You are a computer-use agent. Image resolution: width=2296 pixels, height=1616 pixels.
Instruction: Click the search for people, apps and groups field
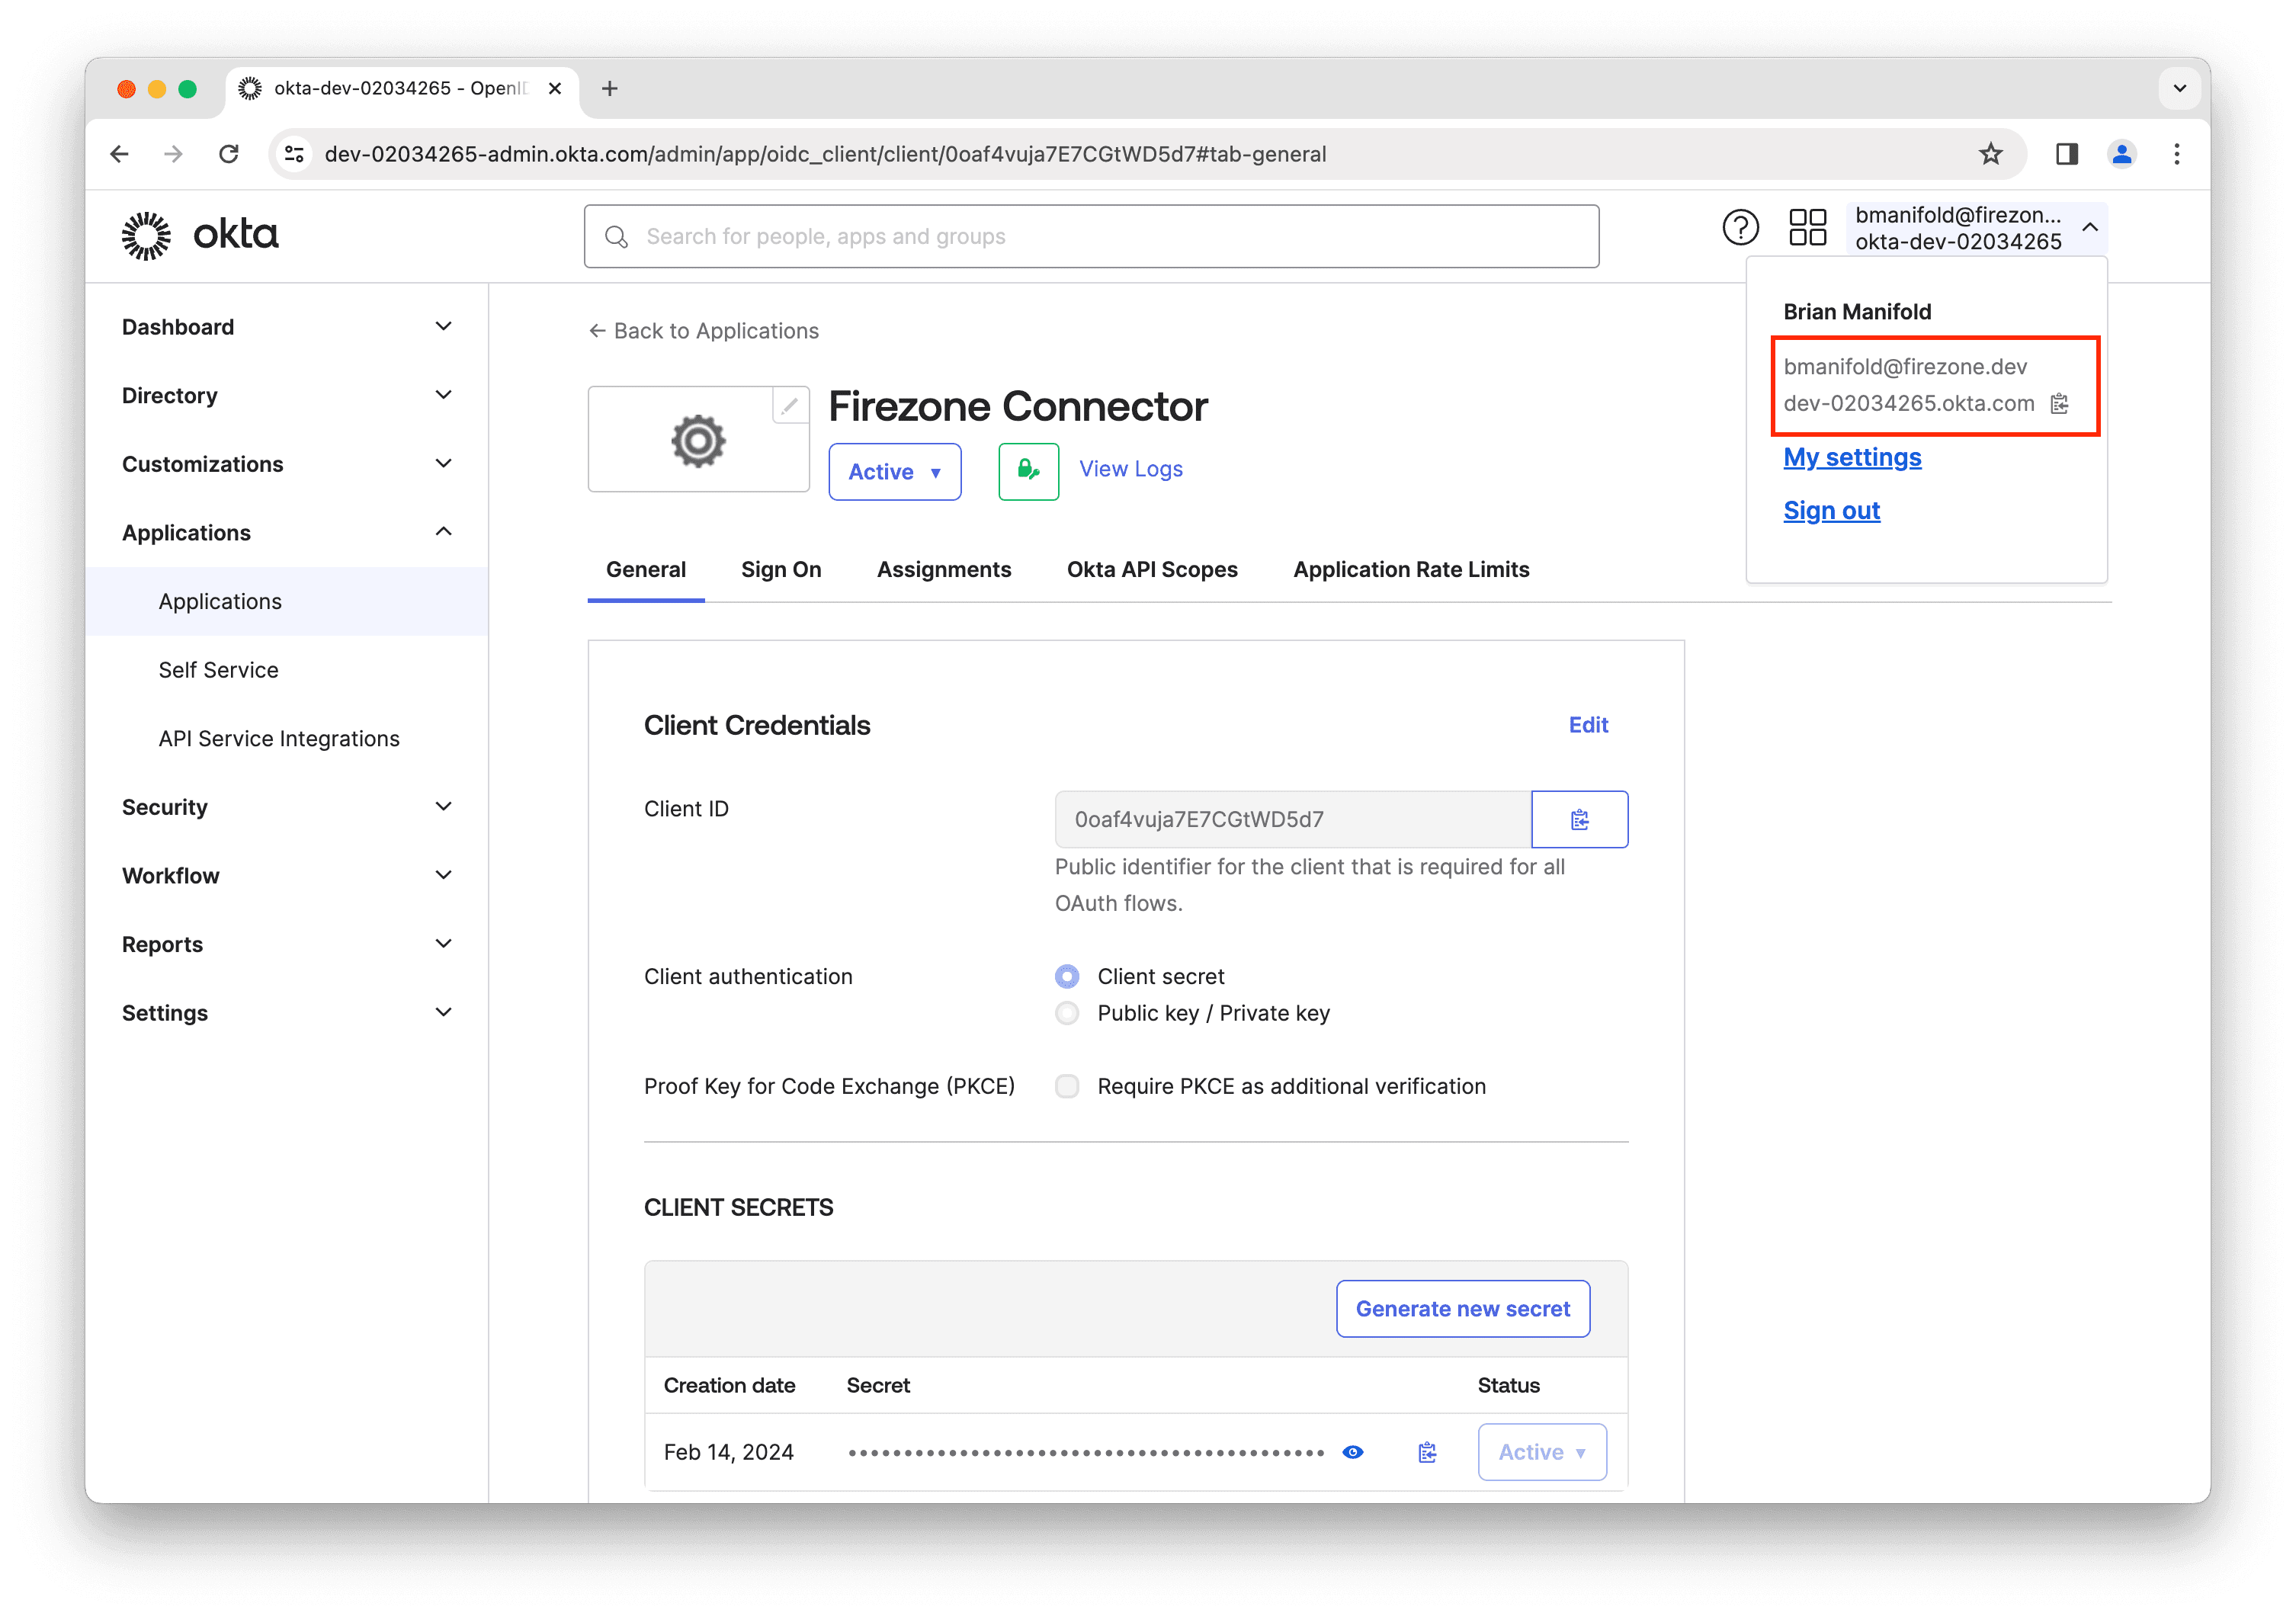click(1090, 236)
